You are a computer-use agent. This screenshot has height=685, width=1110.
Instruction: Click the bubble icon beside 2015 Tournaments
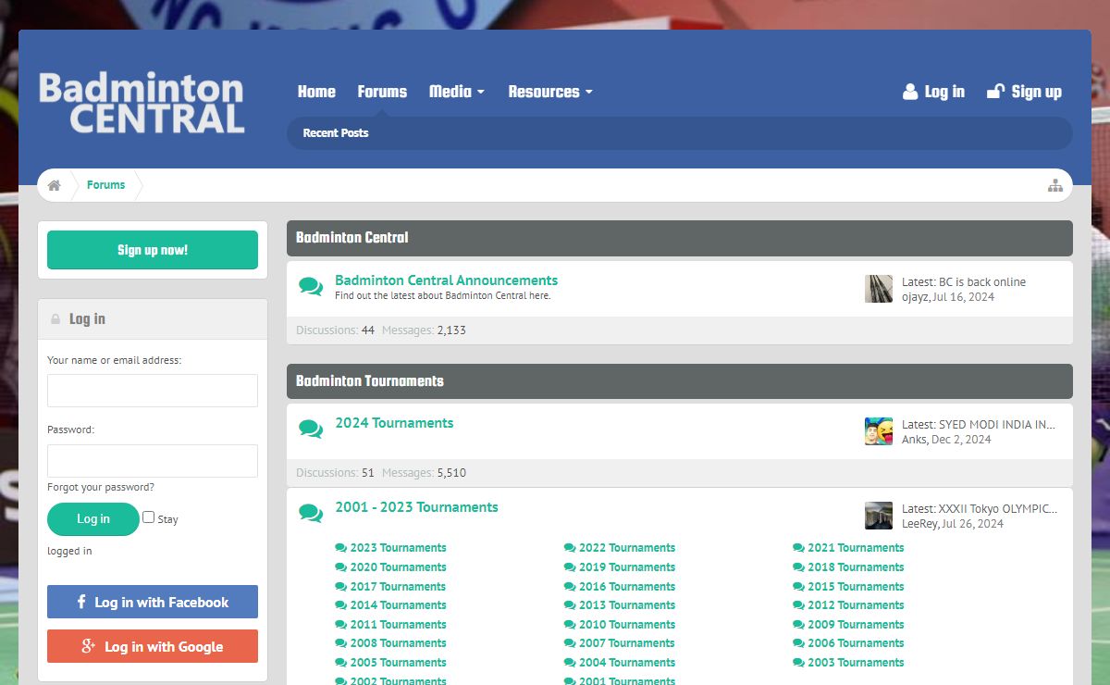[x=798, y=587]
